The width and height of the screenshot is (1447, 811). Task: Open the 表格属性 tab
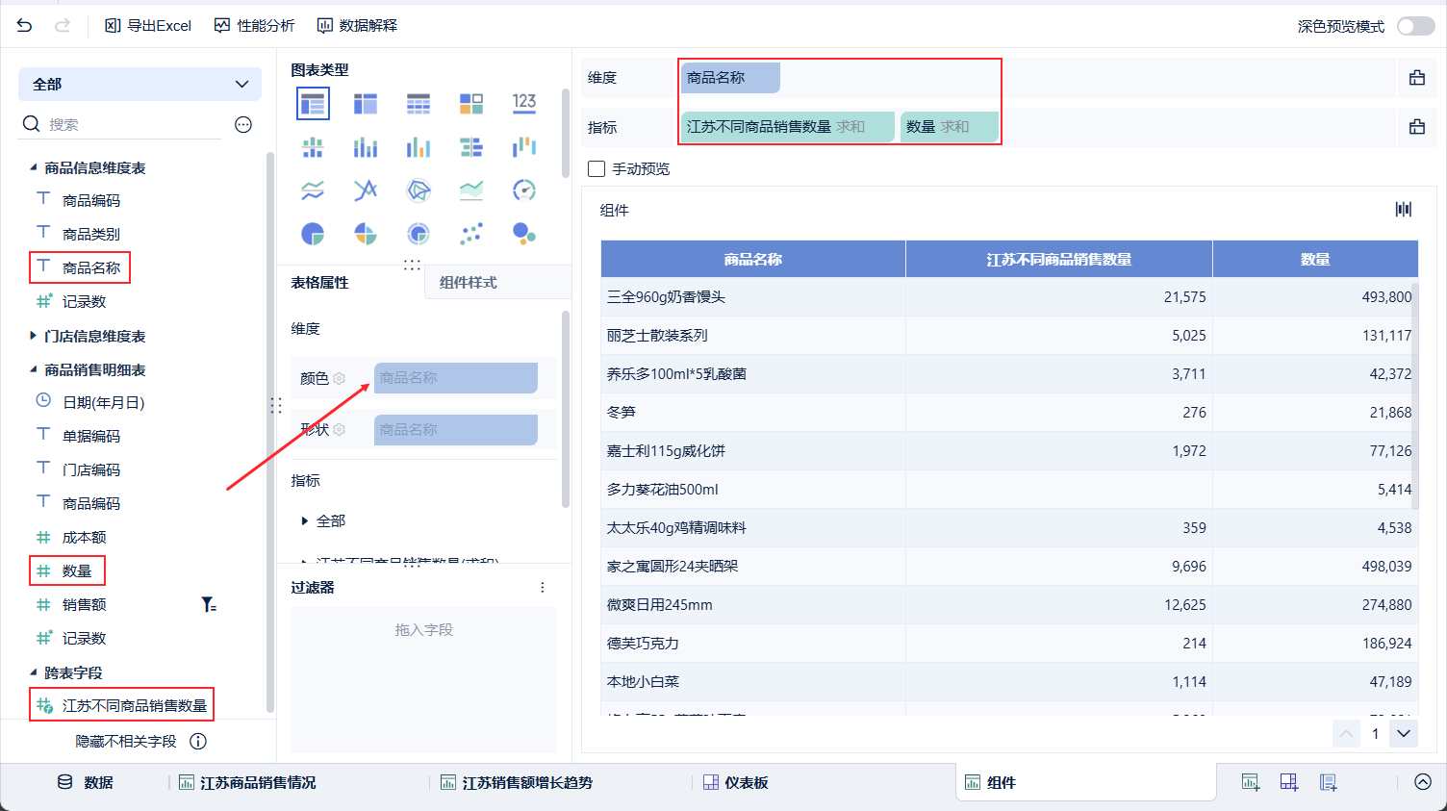(x=320, y=282)
